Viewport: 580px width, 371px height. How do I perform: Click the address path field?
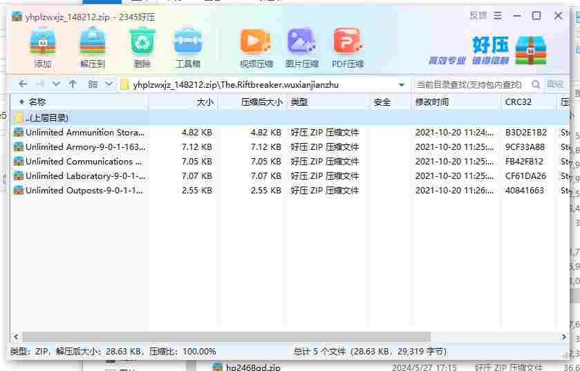pyautogui.click(x=263, y=85)
